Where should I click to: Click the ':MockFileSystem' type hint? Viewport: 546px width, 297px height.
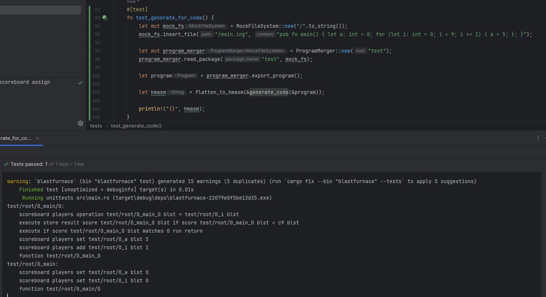click(206, 26)
